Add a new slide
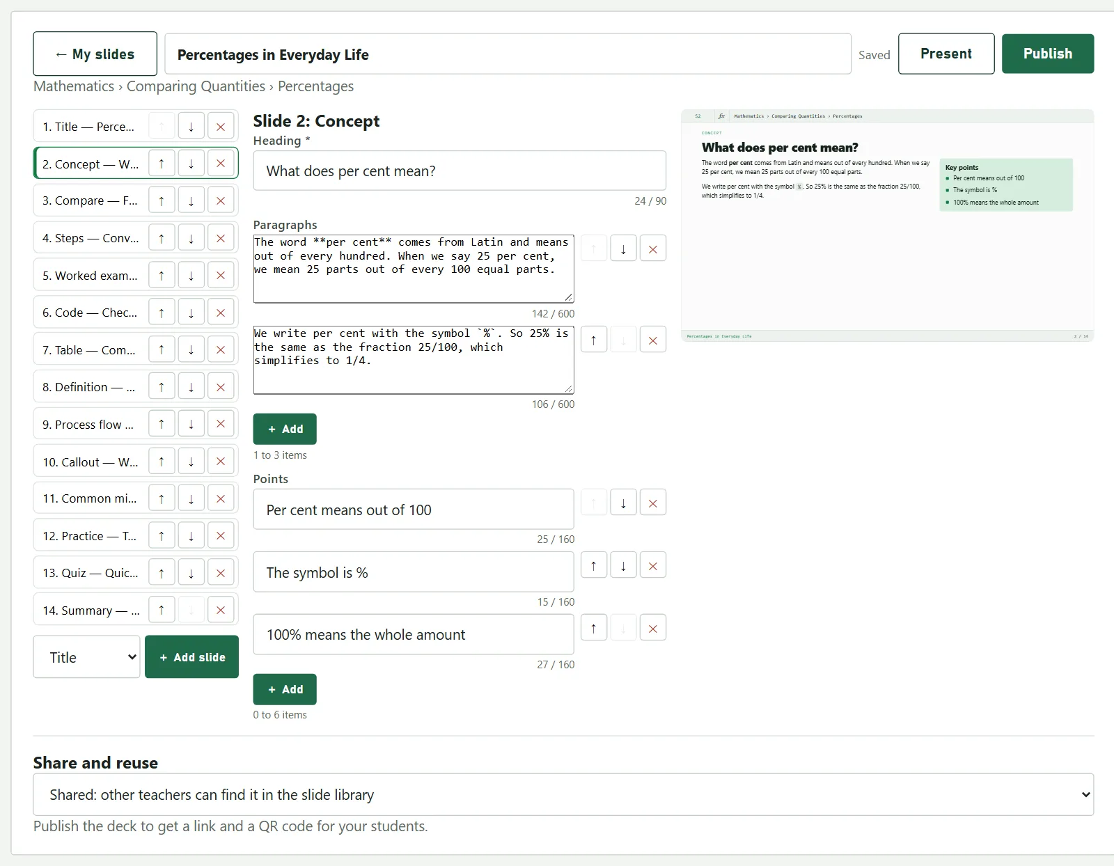The width and height of the screenshot is (1114, 866). [191, 657]
